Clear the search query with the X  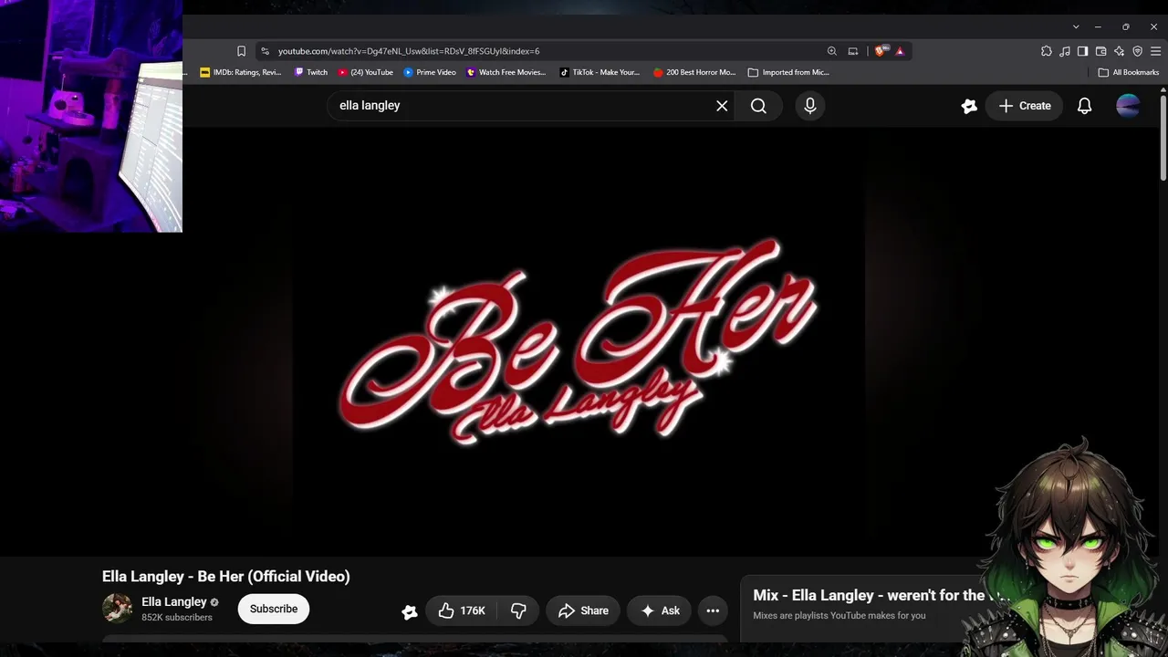[x=722, y=106]
